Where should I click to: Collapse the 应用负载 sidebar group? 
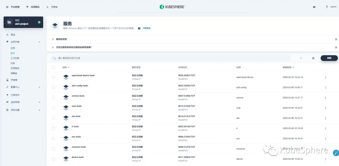click(x=39, y=42)
